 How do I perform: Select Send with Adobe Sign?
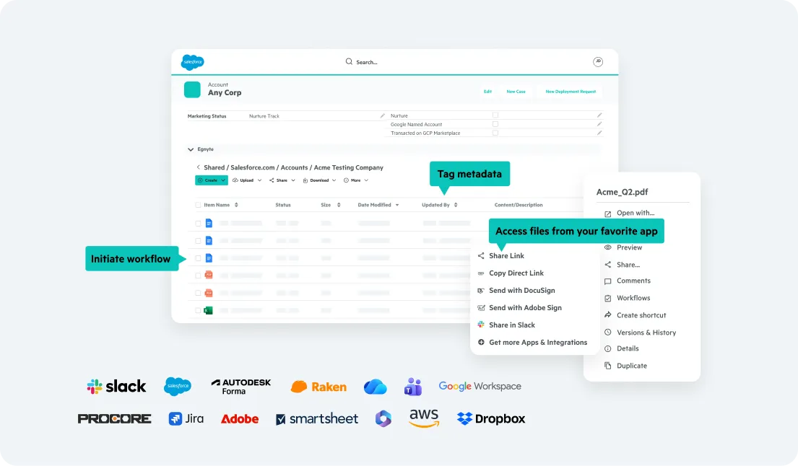click(519, 308)
